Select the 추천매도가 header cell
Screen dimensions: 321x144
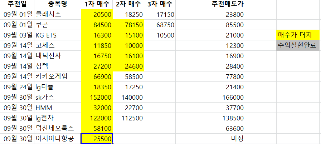226,4
